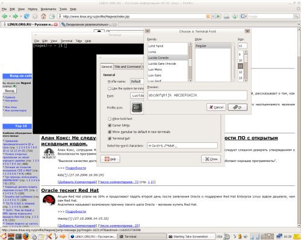
Task: Open the Back history dropdown arrow
Action: 10,16
